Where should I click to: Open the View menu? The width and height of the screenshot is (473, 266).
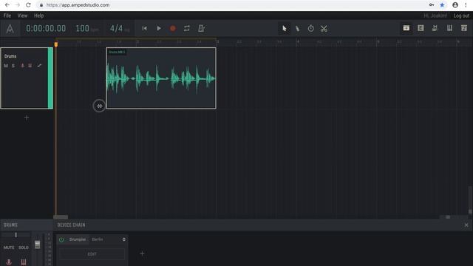point(22,16)
